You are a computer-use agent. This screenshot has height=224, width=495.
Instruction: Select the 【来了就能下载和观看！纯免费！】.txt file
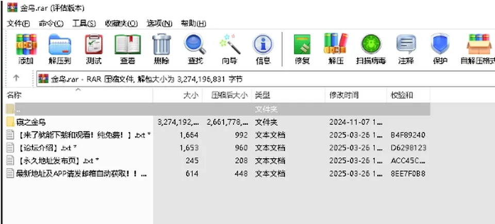click(84, 135)
